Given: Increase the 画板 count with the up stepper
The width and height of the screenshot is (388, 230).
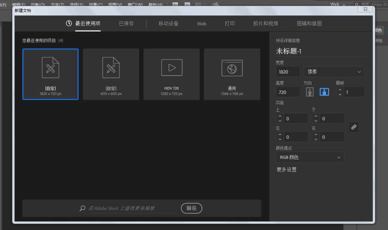Looking at the screenshot, I should 340,90.
